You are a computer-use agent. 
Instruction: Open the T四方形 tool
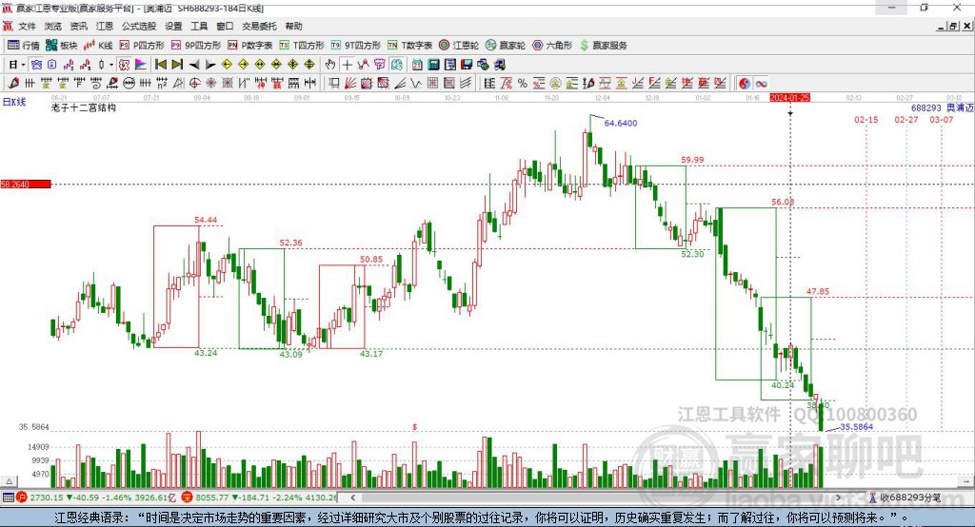pos(302,46)
